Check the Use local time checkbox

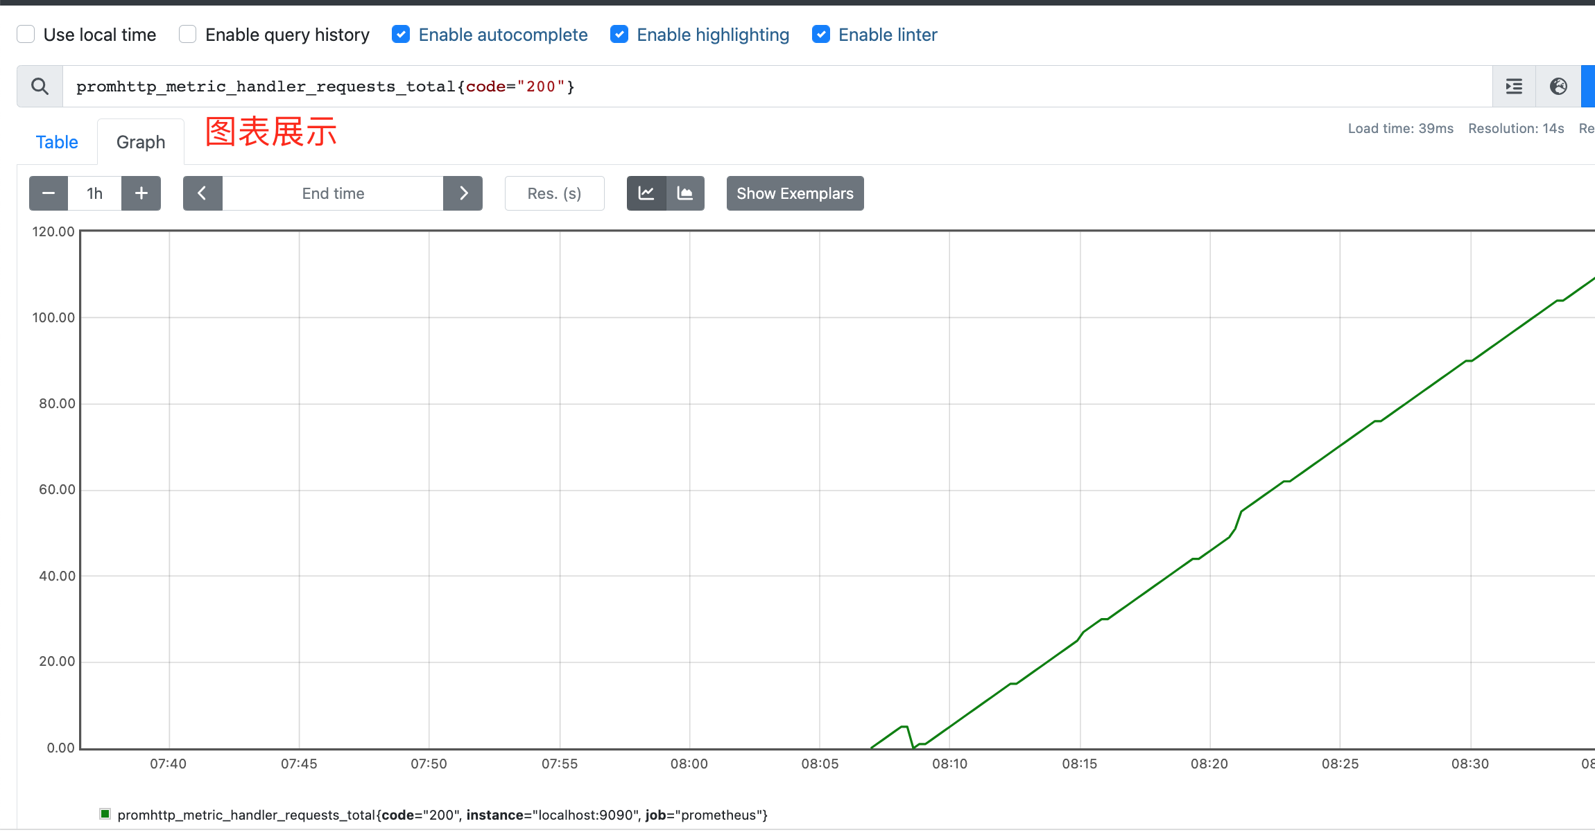[x=26, y=34]
